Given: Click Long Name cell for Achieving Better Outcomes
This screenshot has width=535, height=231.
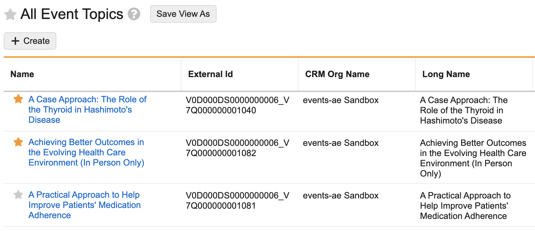Looking at the screenshot, I should [473, 158].
